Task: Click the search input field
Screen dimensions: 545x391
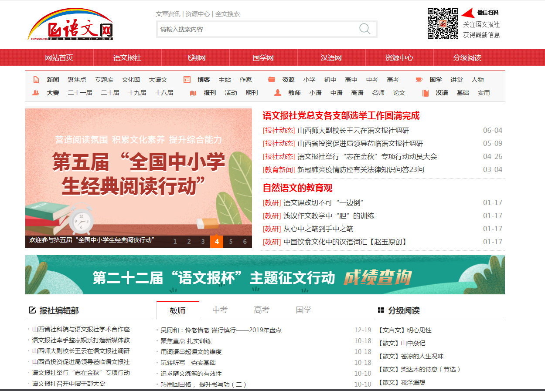Action: tap(257, 29)
